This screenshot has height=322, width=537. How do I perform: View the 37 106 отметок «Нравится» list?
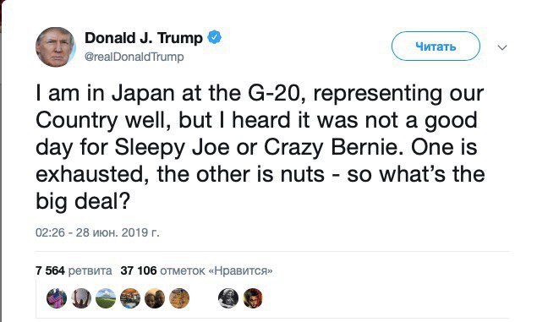(x=196, y=270)
